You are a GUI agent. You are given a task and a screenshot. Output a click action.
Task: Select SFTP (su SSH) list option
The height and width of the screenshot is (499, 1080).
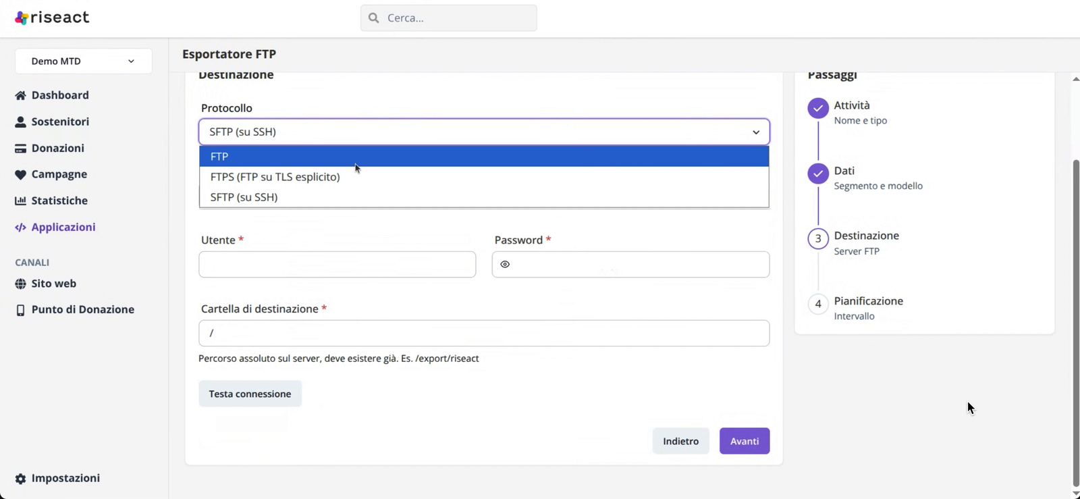[x=484, y=197]
